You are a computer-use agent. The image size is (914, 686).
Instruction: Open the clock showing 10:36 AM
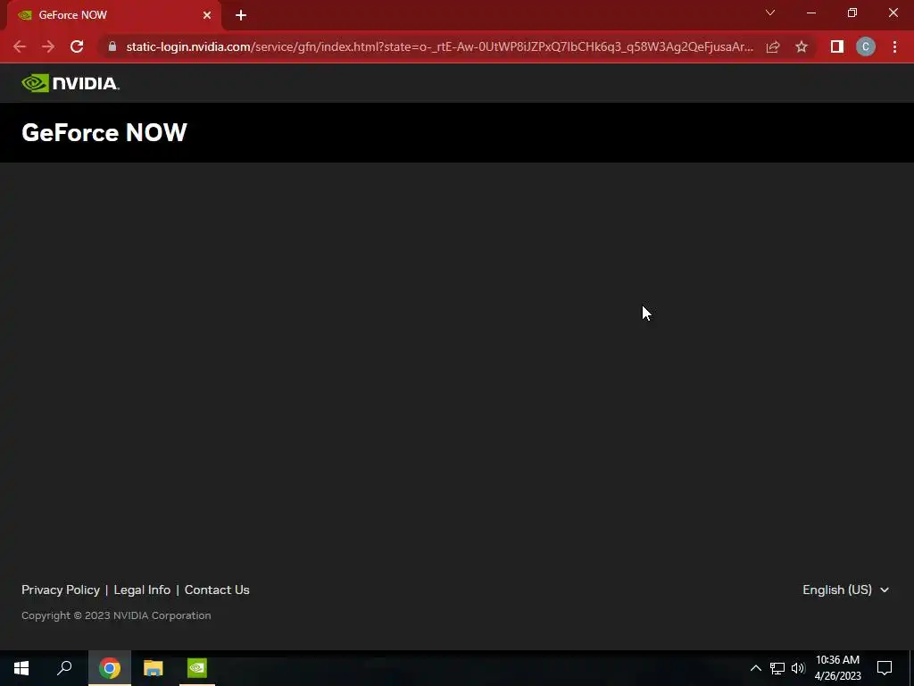[837, 668]
